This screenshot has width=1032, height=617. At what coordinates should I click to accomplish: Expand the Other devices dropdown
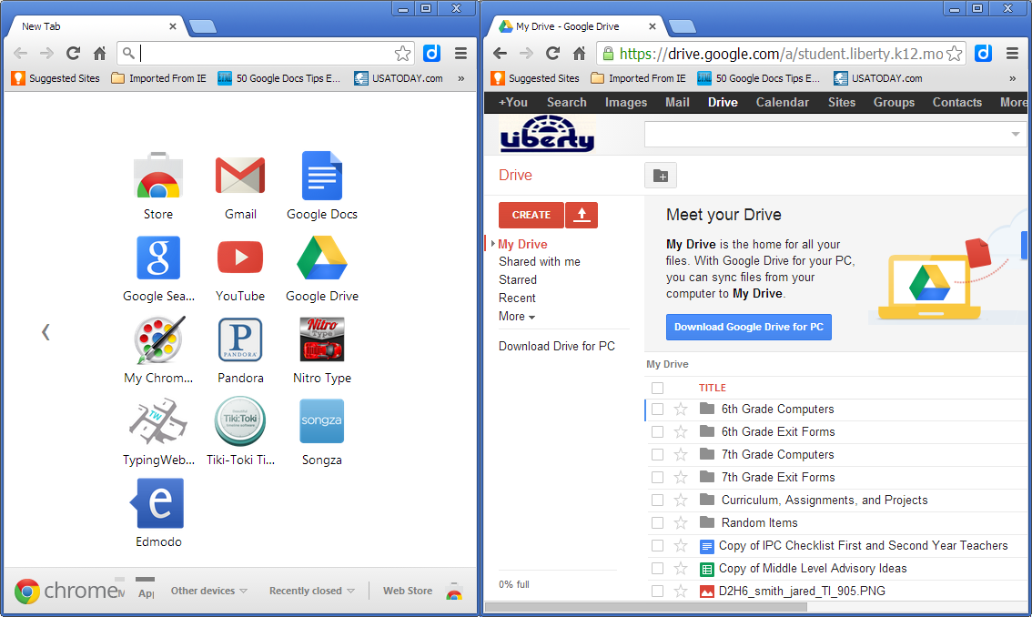coord(208,591)
